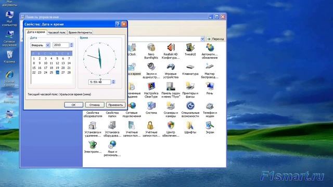The image size is (333, 187).
Task: Open Add or Remove Programs icon
Action: tap(93, 129)
